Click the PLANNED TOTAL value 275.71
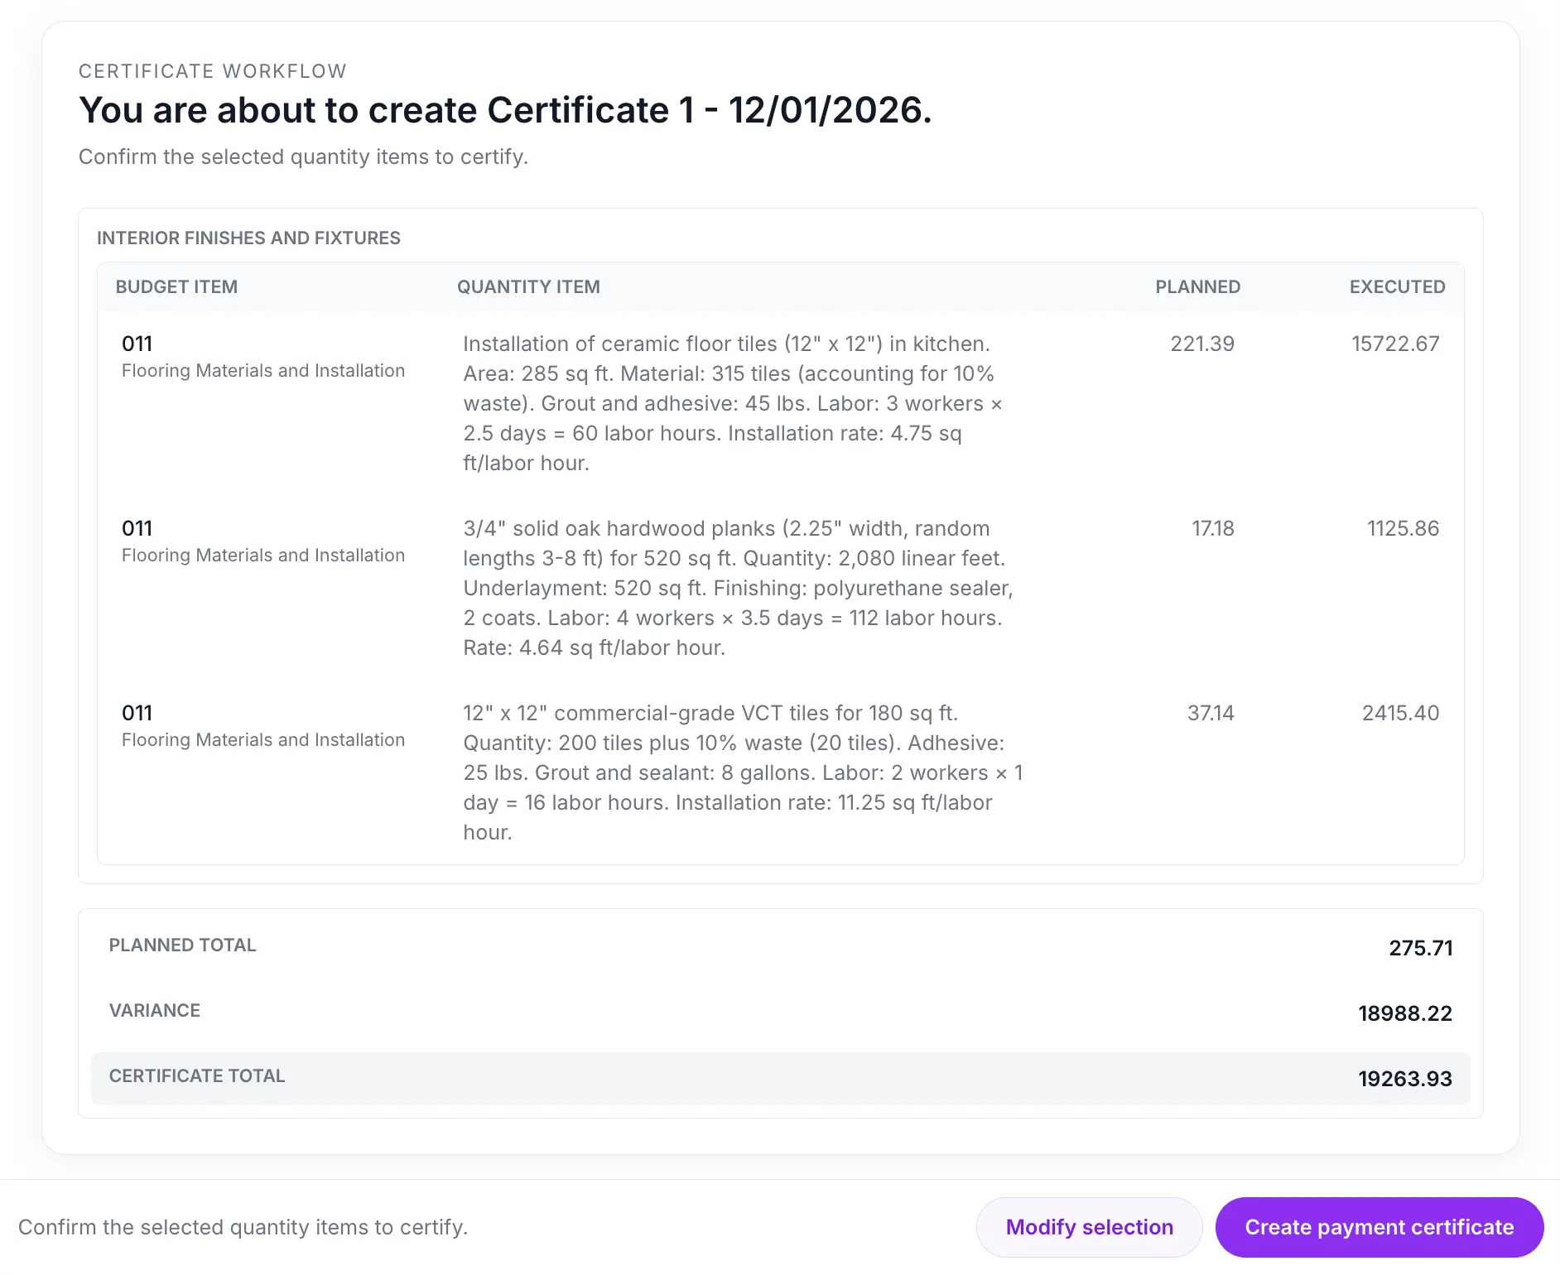Screen dimensions: 1560x1275 (x=1421, y=947)
